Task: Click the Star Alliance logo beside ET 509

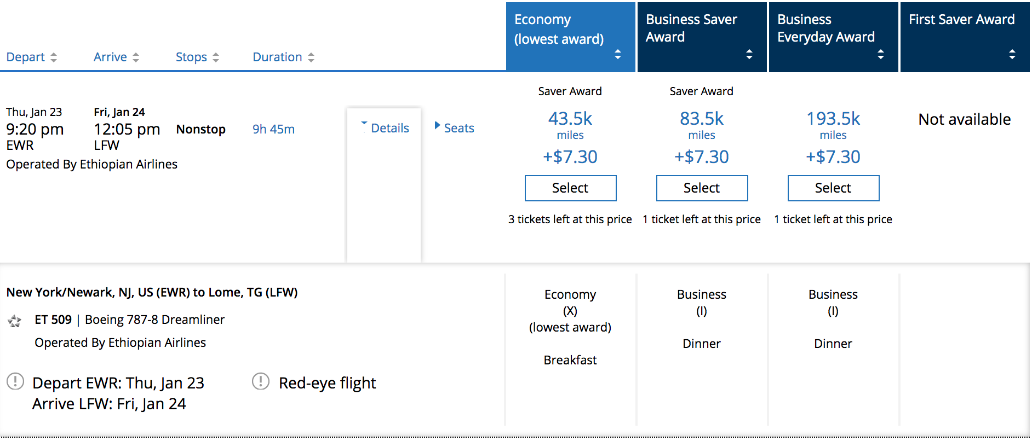Action: tap(15, 321)
